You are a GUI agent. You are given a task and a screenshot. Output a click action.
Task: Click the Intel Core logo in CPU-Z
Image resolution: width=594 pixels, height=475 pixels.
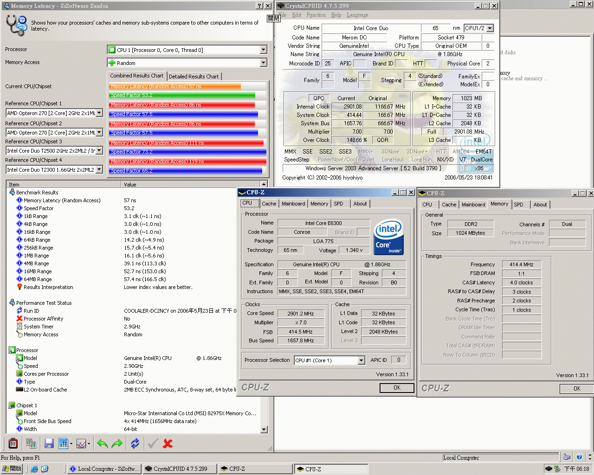click(x=389, y=237)
